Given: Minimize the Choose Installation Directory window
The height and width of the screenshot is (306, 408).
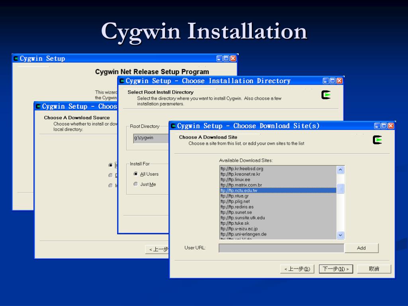Looking at the screenshot, I should [x=326, y=81].
